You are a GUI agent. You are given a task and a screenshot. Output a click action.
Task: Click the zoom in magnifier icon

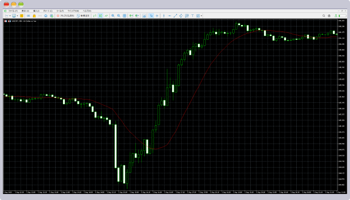(113, 16)
